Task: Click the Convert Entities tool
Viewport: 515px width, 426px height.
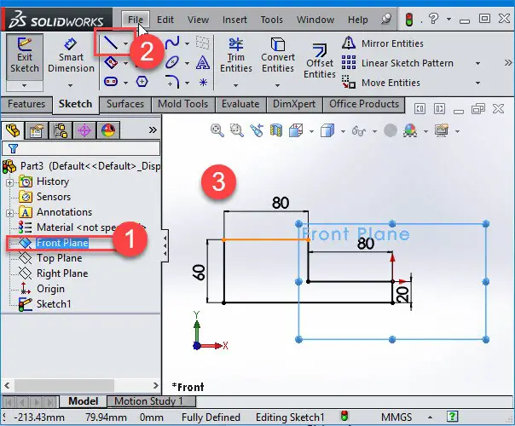Action: pos(278,55)
